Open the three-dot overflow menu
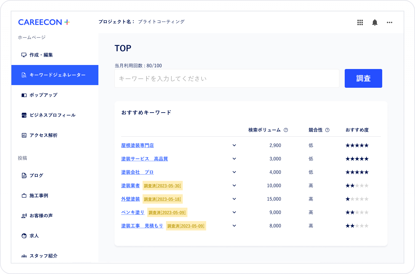The height and width of the screenshot is (274, 415). click(390, 22)
